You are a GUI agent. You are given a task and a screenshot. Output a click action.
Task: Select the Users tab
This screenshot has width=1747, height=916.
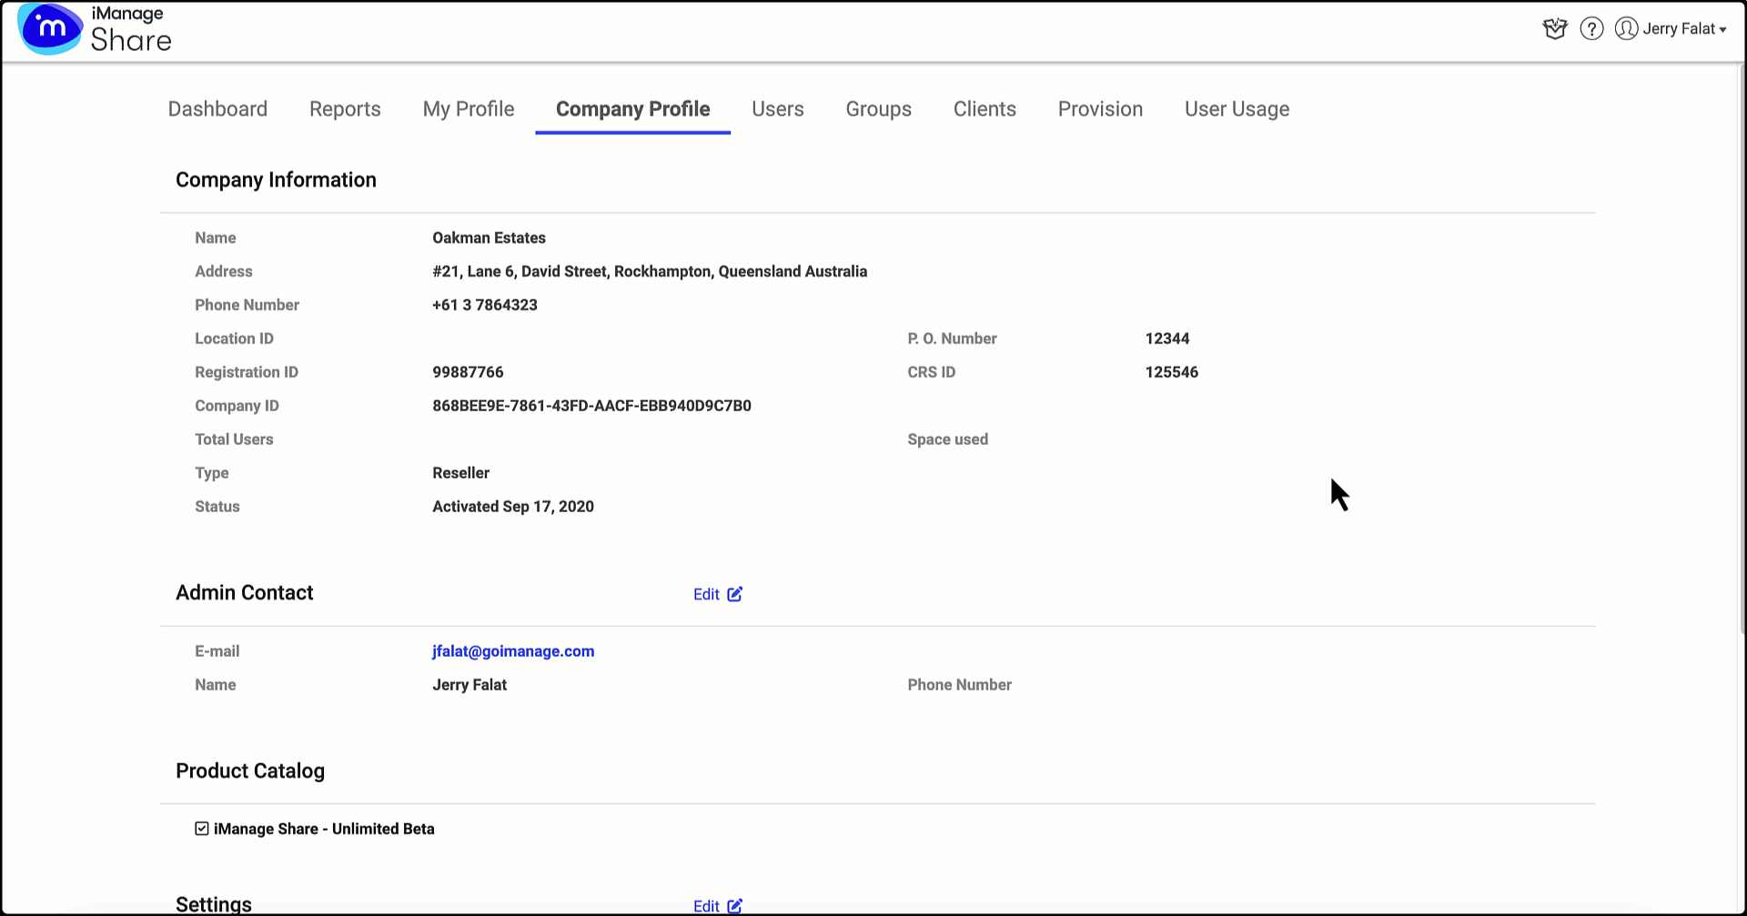pyautogui.click(x=777, y=109)
